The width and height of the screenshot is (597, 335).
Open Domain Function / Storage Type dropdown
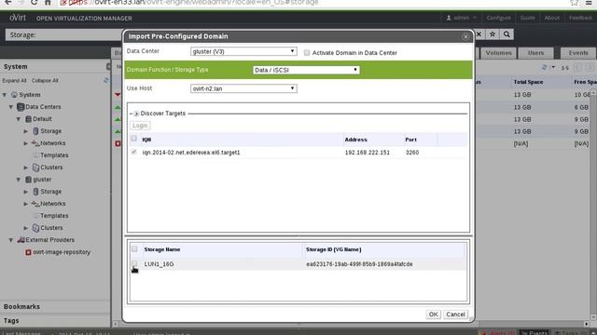306,70
